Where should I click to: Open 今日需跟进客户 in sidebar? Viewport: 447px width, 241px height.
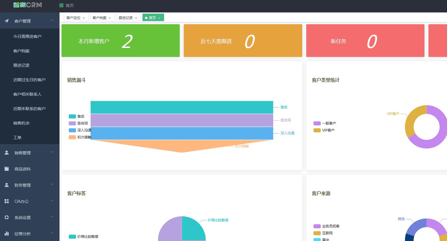coord(30,36)
